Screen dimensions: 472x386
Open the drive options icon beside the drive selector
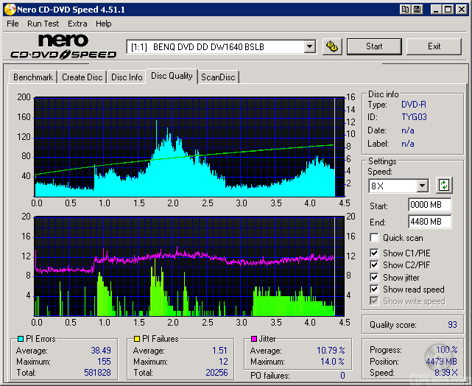click(332, 46)
